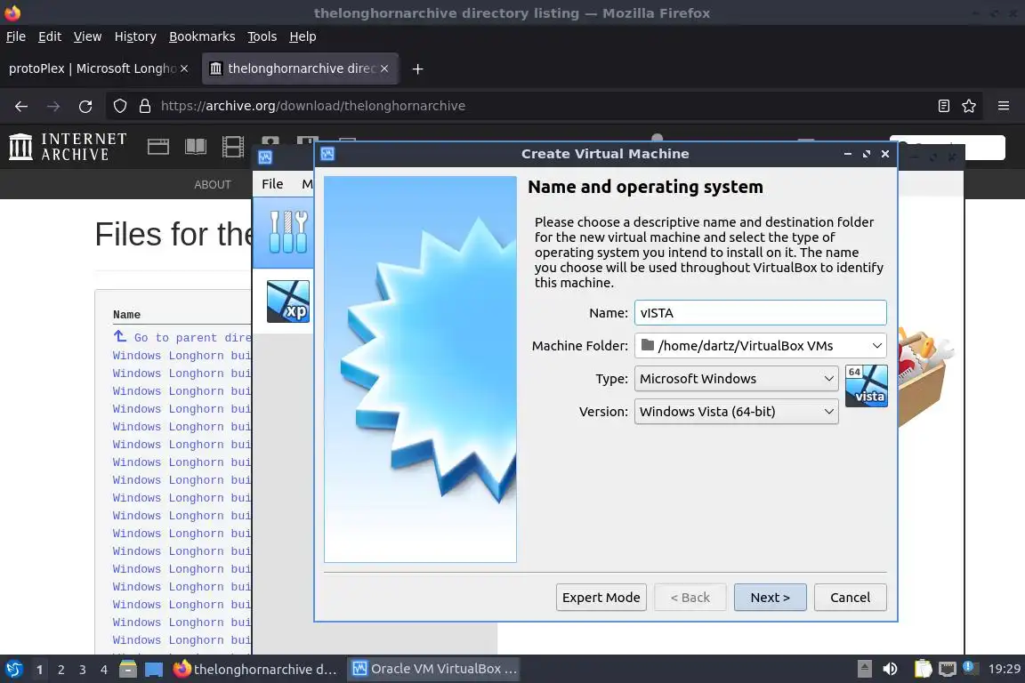Open the ABOUT link on Internet Archive
The width and height of the screenshot is (1025, 683).
pos(213,185)
